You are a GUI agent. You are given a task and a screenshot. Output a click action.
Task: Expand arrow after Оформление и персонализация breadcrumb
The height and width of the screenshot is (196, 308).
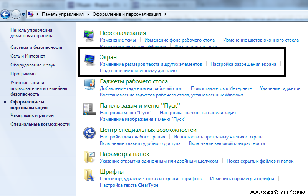point(166,14)
